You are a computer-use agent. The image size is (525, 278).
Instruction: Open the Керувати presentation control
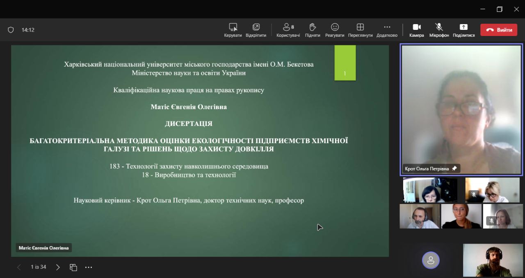tap(233, 30)
